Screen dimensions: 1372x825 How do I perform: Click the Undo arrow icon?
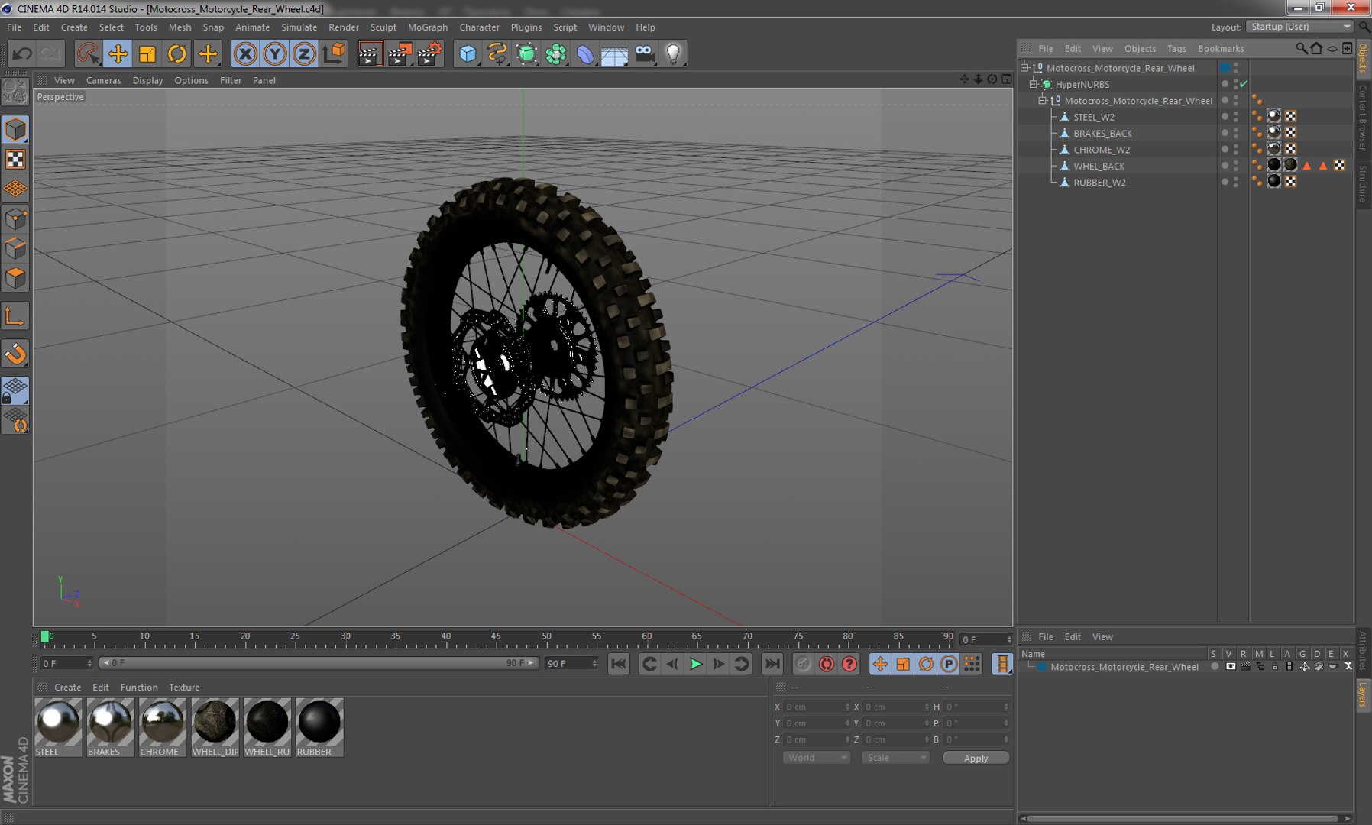point(22,54)
